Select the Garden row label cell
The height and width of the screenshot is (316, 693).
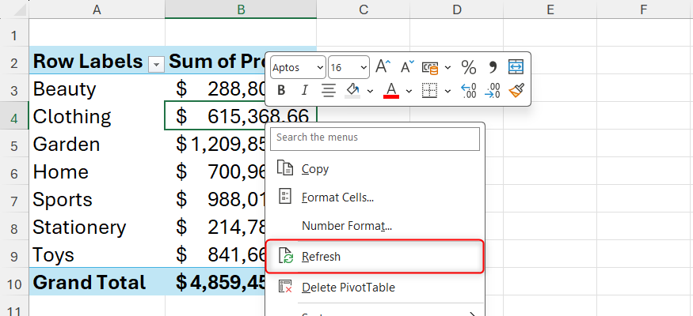(97, 144)
